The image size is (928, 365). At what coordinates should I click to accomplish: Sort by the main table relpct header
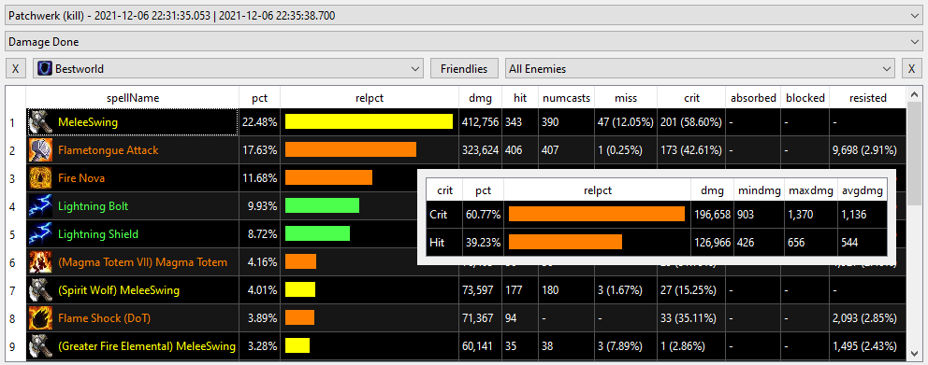370,98
